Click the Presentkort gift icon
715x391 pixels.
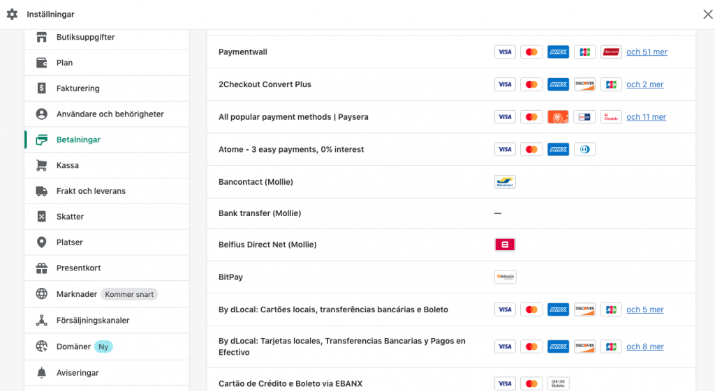(41, 268)
